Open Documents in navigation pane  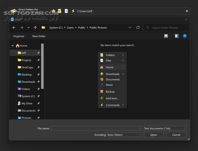pyautogui.click(x=25, y=110)
